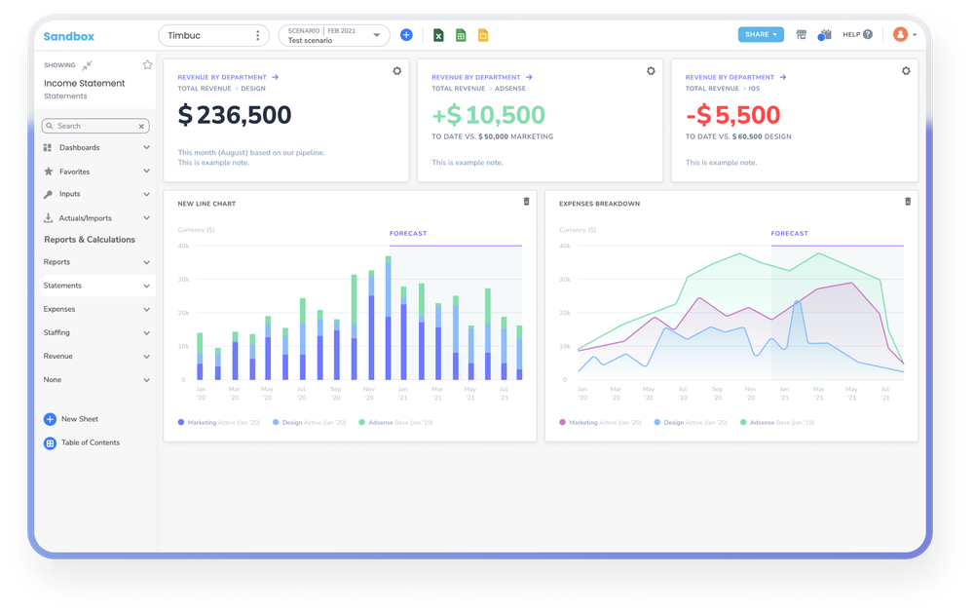Screen dimensions: 974x614
Task: Open the Test scenario dropdown
Action: point(333,35)
